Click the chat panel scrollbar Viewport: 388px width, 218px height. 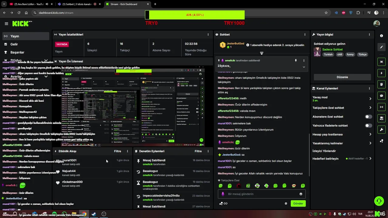[x=309, y=154]
